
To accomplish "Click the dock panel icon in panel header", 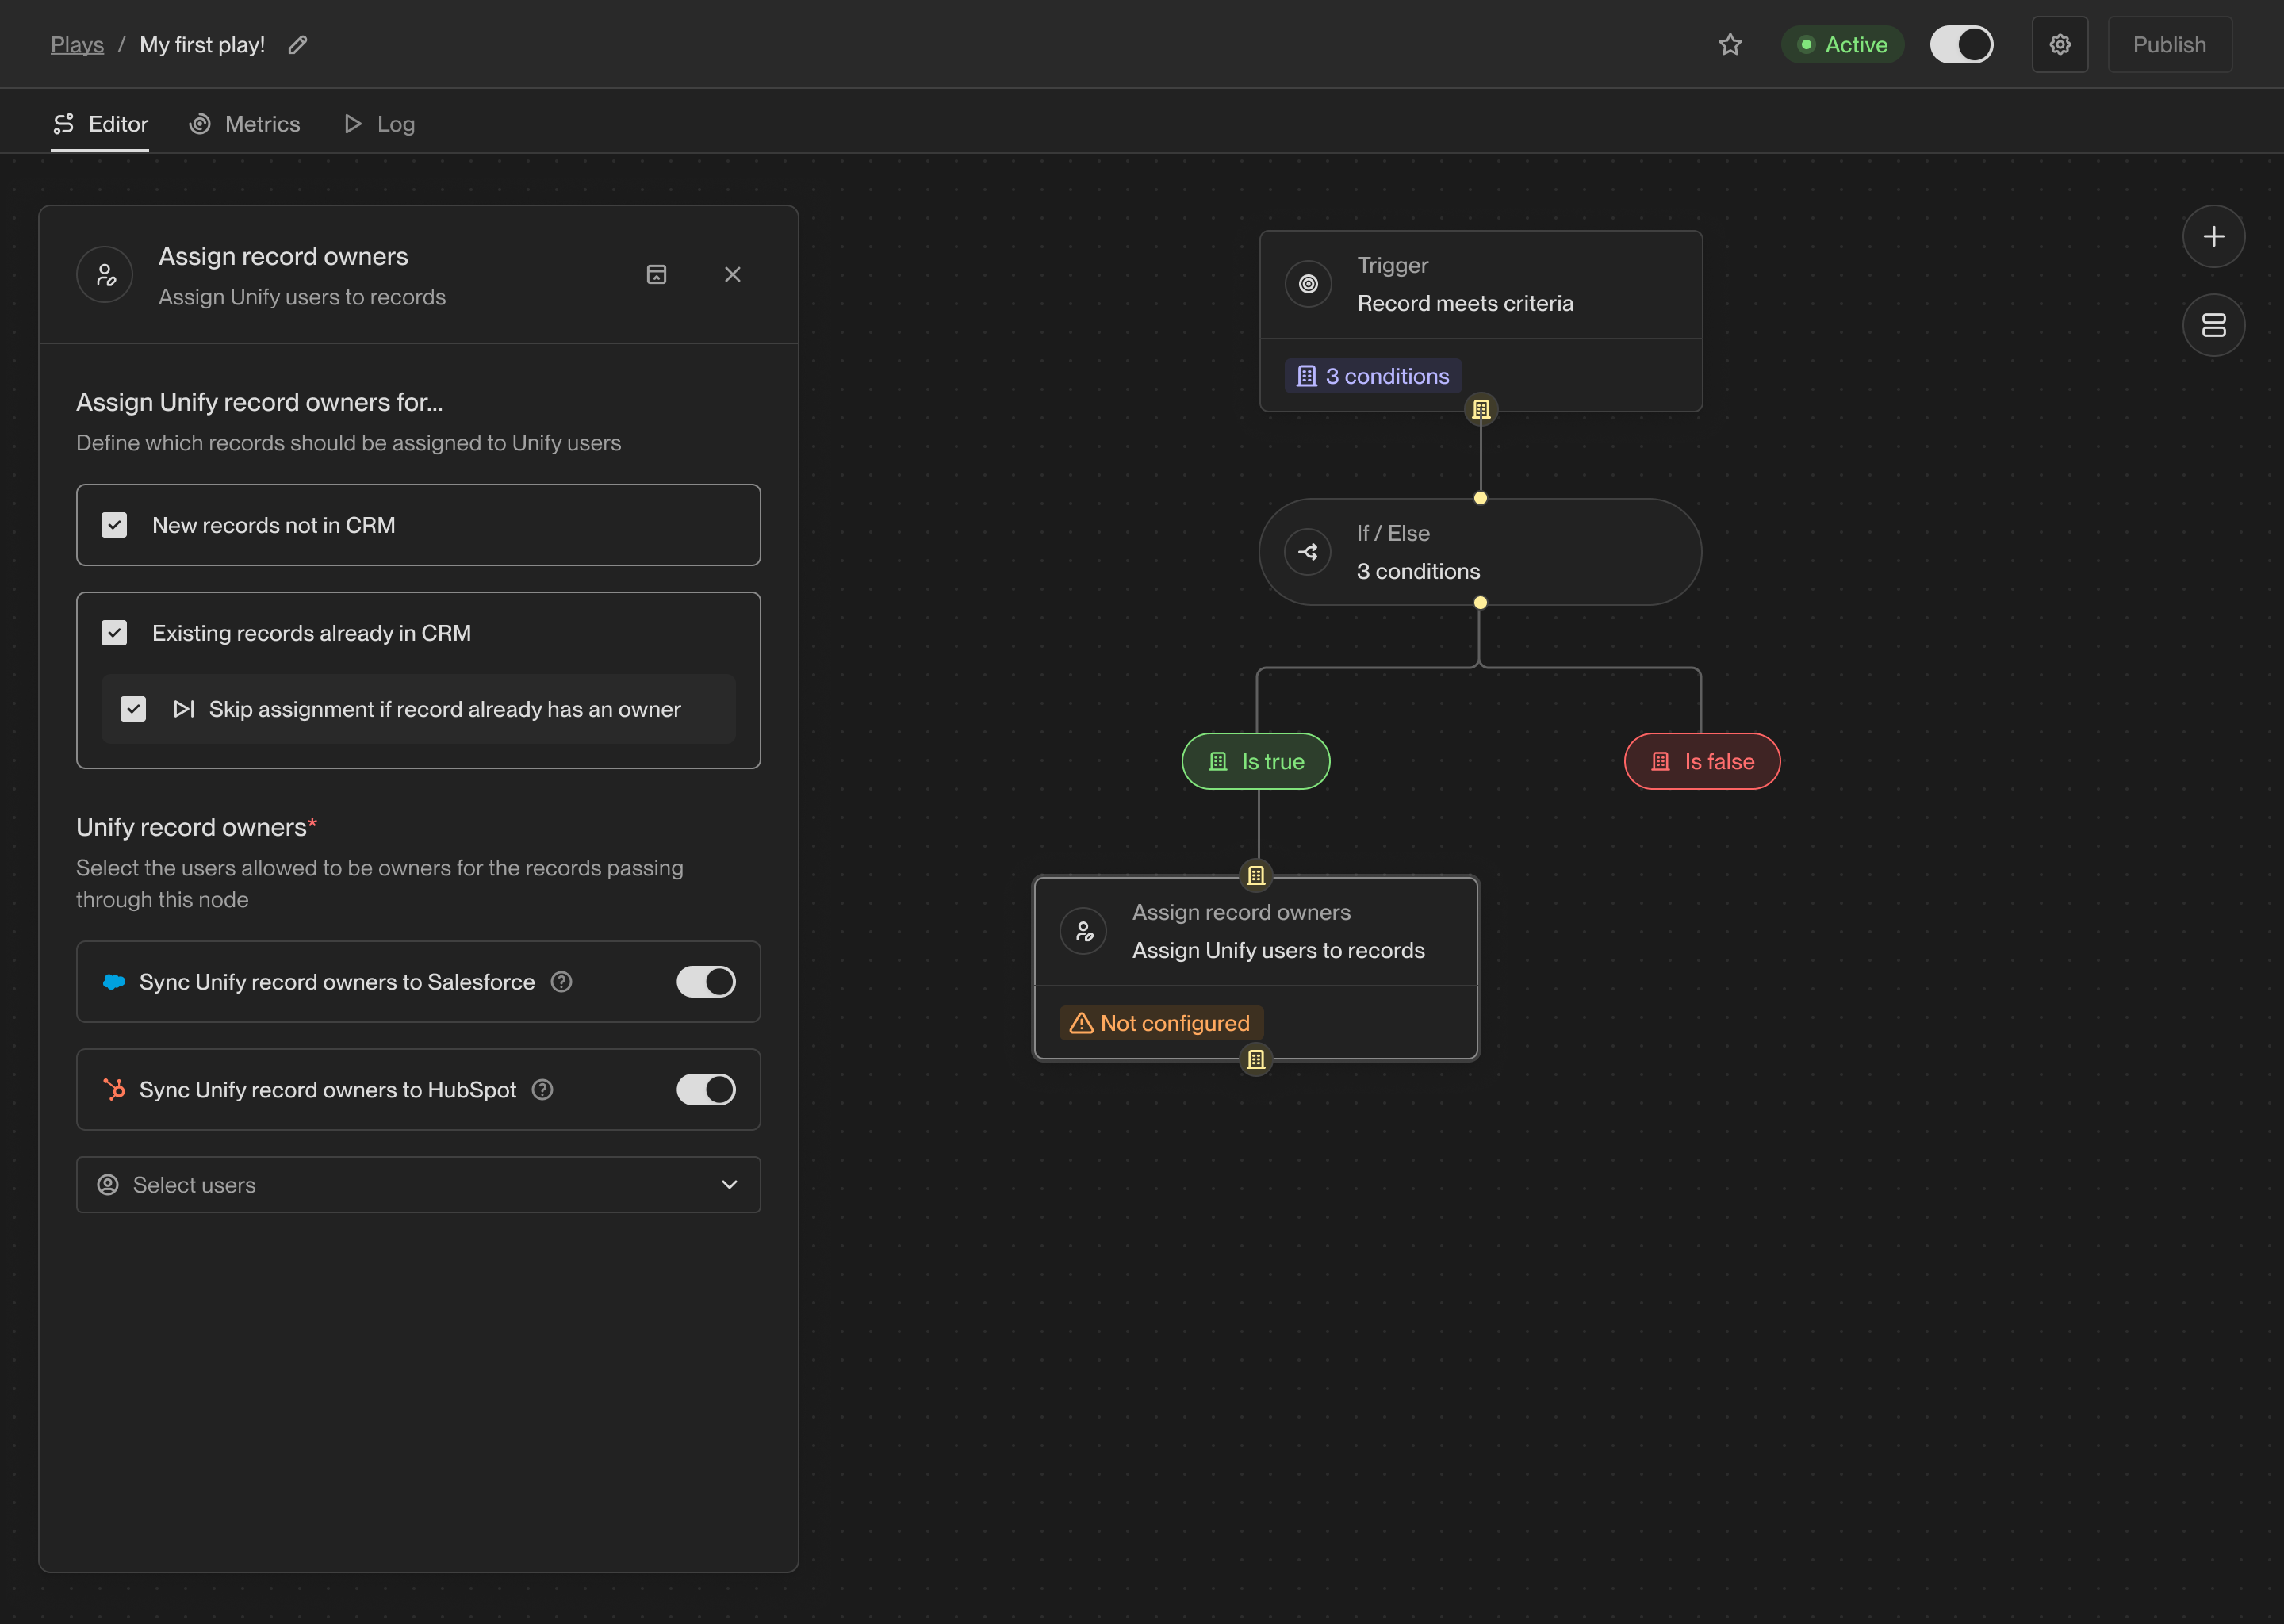I will click(656, 275).
